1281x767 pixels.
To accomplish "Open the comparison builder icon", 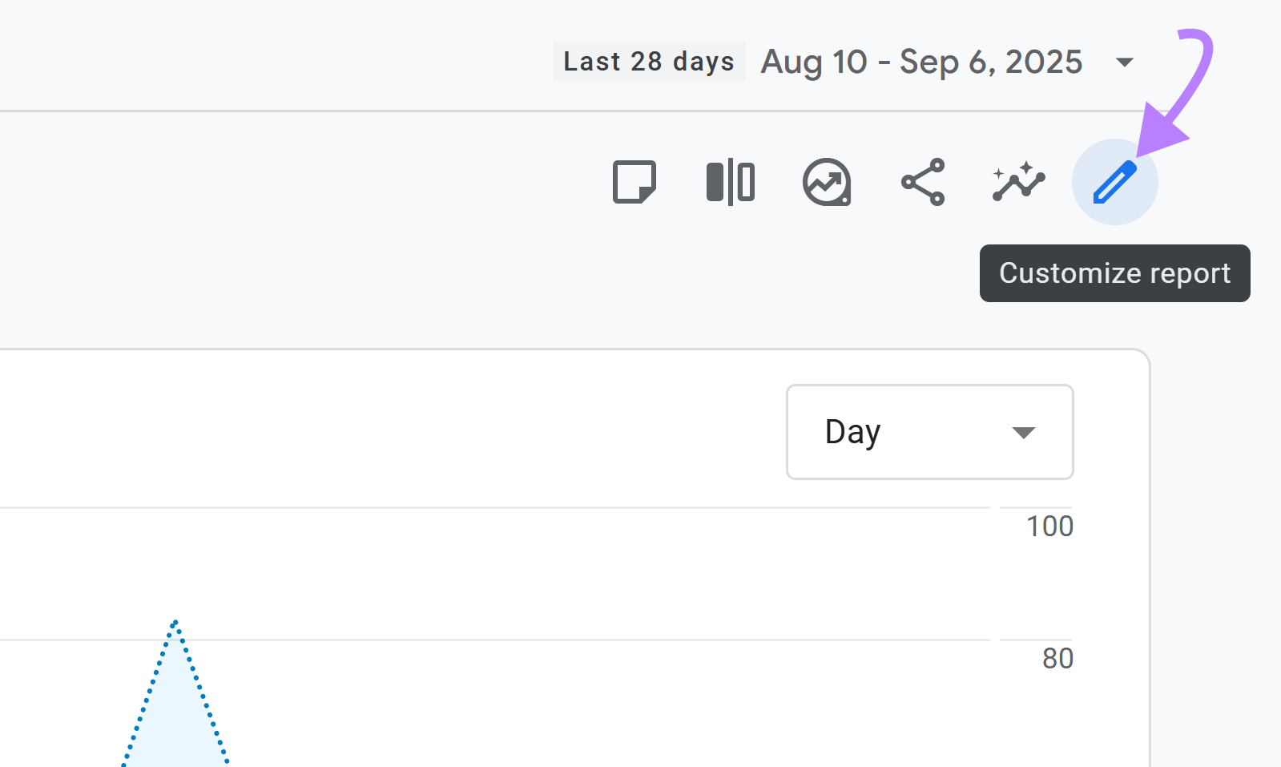I will (730, 182).
